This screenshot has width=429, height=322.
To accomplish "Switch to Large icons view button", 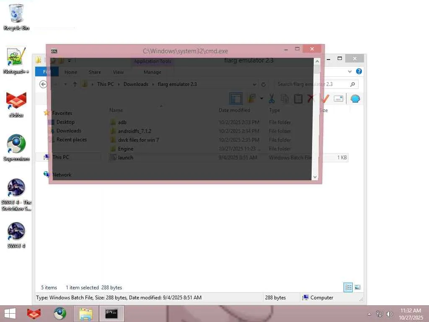I will pyautogui.click(x=357, y=287).
